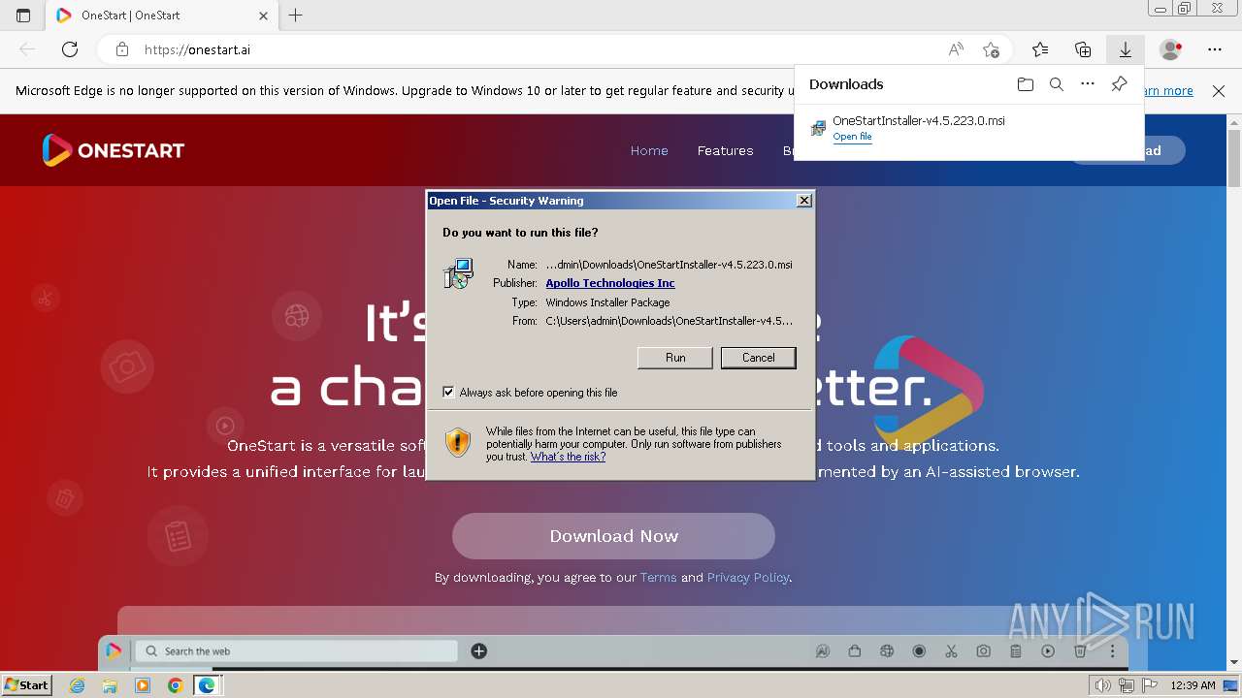Screen dimensions: 1242x698
Task: Pin the Downloads panel
Action: tap(1119, 84)
